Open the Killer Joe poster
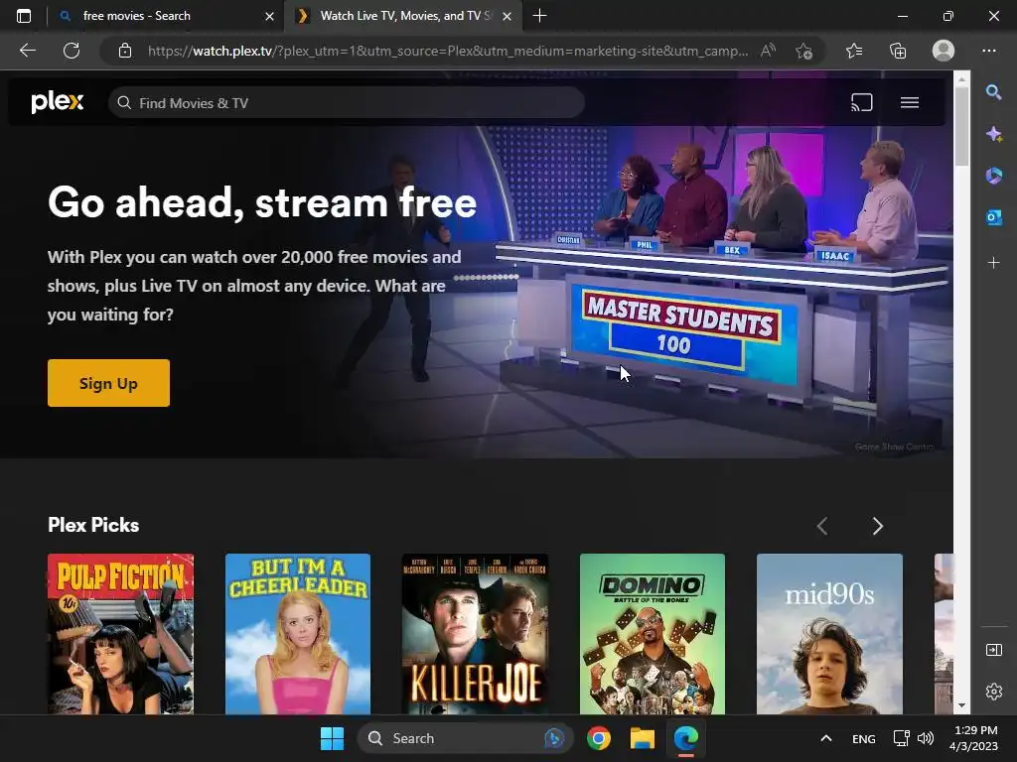The height and width of the screenshot is (762, 1017). click(x=475, y=634)
